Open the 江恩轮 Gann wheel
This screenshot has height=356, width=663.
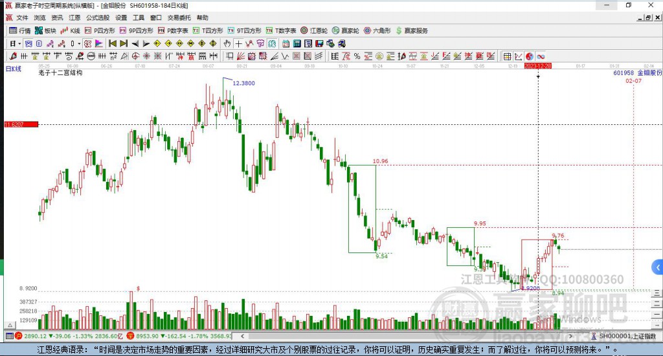point(314,30)
